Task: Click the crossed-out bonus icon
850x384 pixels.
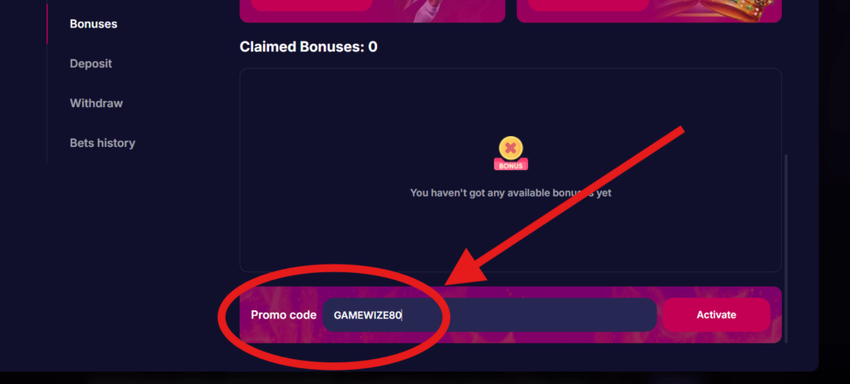Action: pyautogui.click(x=510, y=149)
